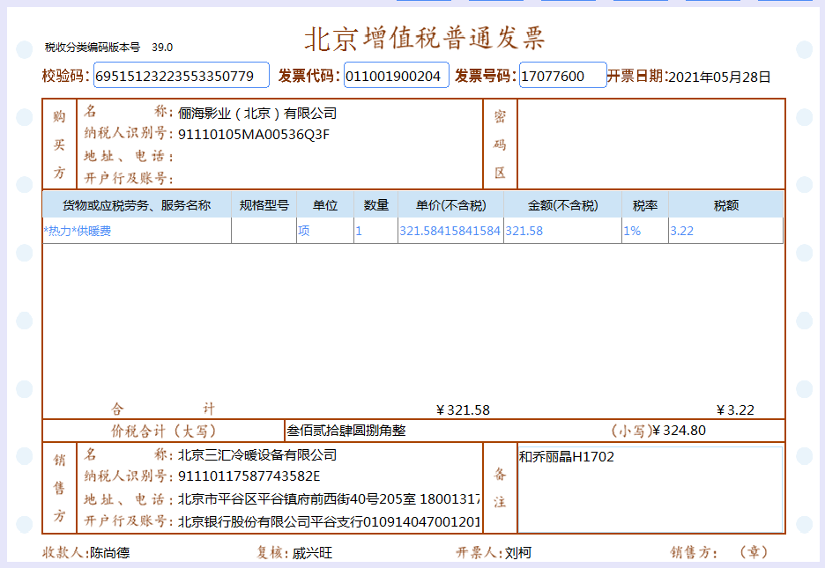Viewport: 825px width, 568px height.
Task: Click the 发票代码 input field
Action: [396, 75]
